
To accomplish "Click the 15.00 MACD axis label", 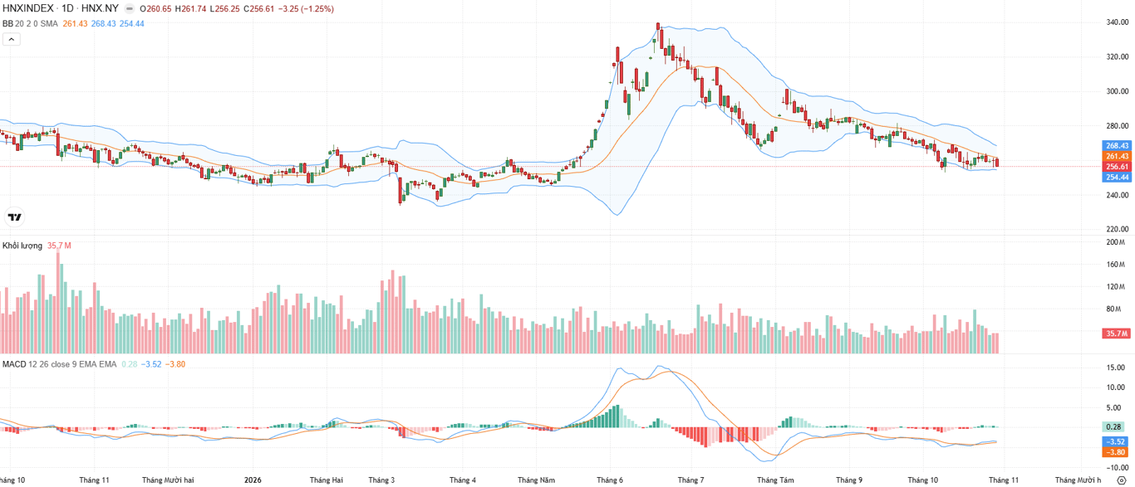I will click(1116, 368).
